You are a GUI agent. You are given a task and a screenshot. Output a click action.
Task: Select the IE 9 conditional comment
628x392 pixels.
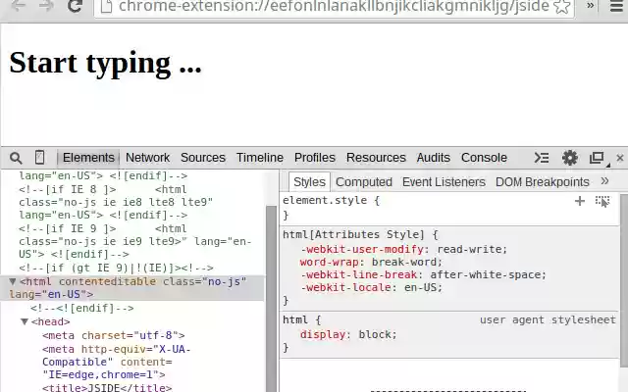[135, 242]
